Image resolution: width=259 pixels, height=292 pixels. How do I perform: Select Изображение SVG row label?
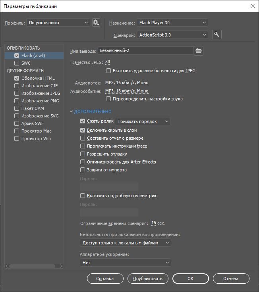point(40,116)
